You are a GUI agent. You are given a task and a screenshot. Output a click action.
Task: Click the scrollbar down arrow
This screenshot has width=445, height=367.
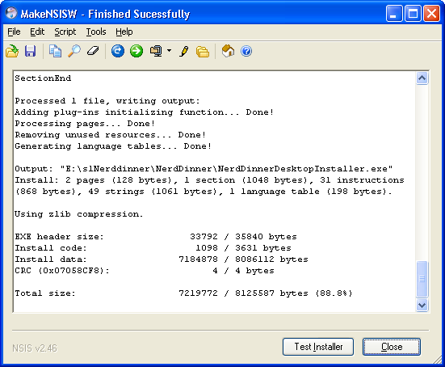pos(422,306)
